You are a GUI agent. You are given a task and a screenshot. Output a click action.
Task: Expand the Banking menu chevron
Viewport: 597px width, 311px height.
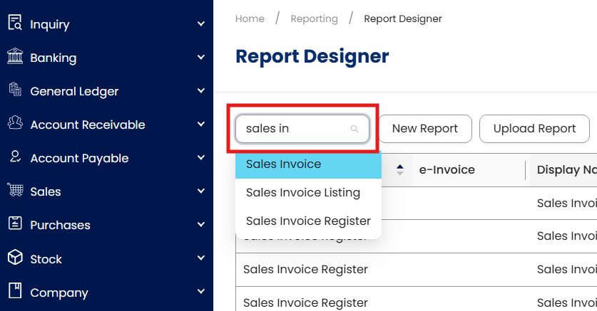(x=200, y=58)
